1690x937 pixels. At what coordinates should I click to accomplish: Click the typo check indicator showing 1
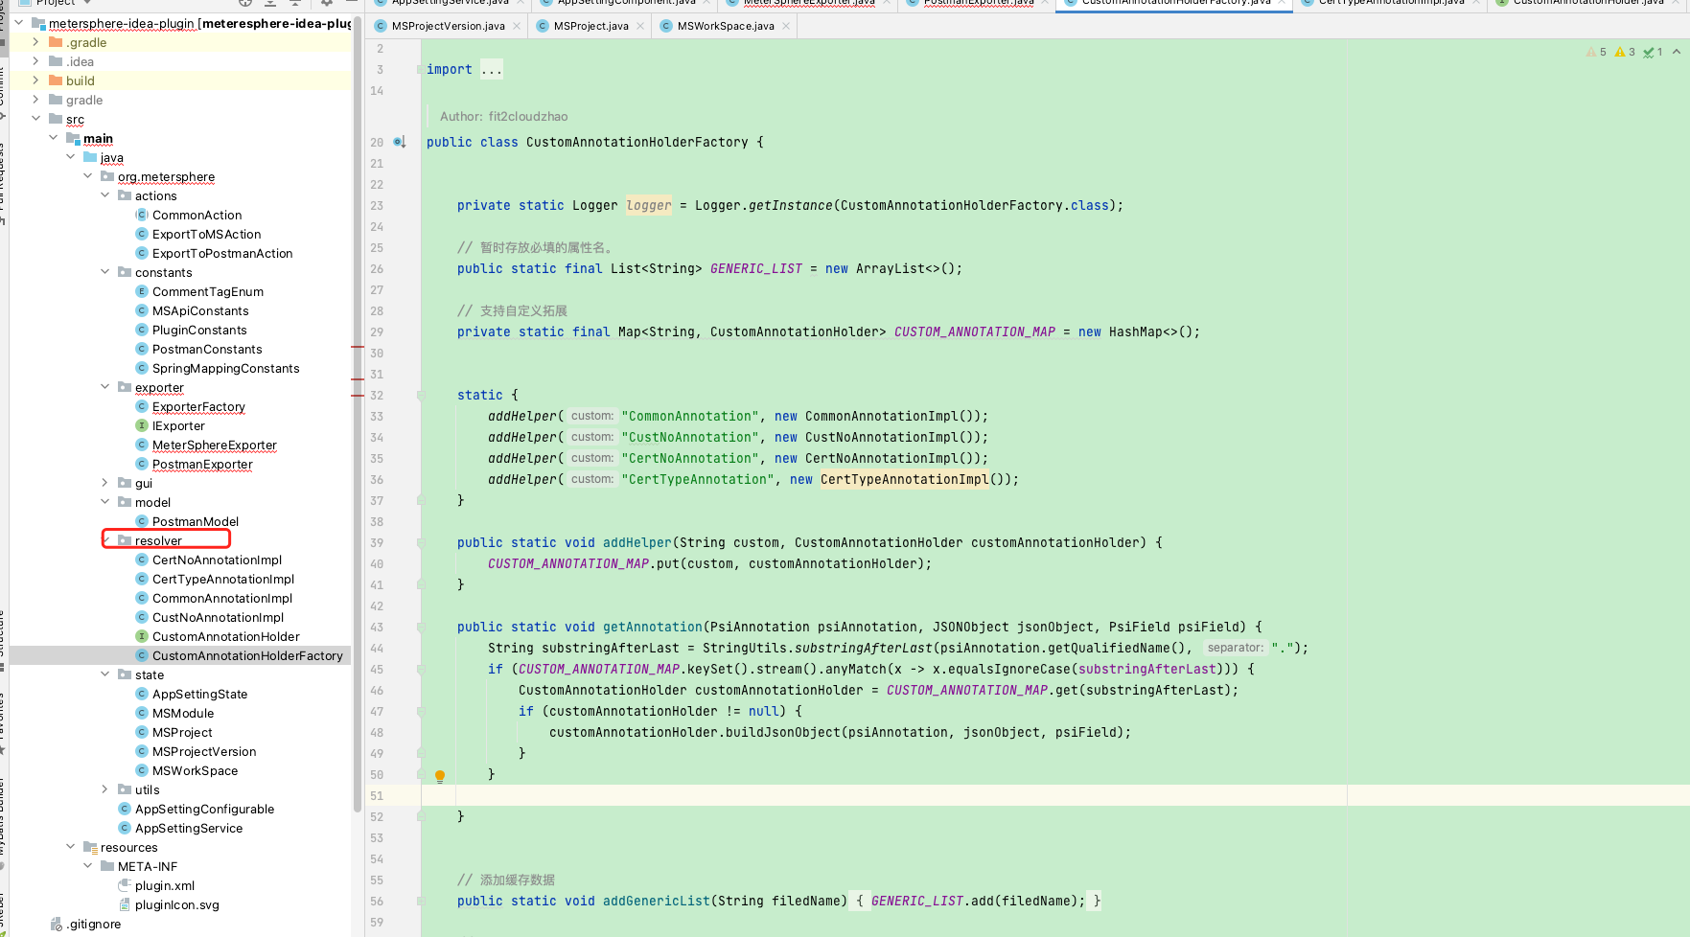click(x=1653, y=52)
